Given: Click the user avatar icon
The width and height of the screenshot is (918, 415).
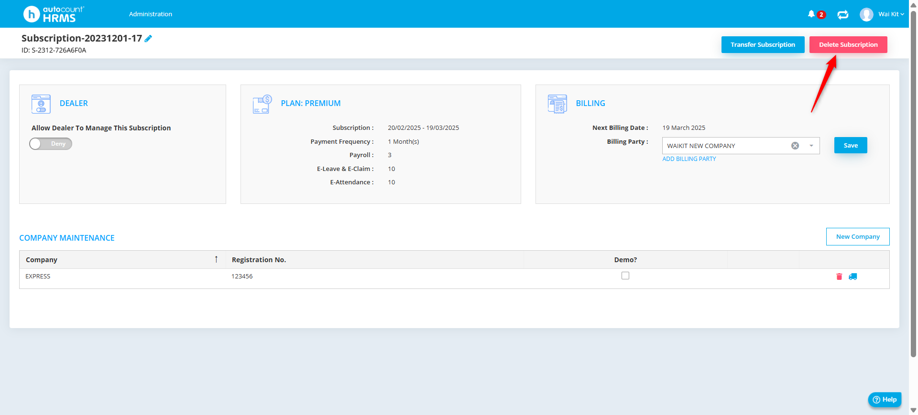Looking at the screenshot, I should click(x=866, y=14).
